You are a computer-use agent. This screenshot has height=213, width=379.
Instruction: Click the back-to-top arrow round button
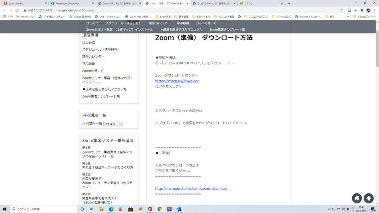pos(369,198)
